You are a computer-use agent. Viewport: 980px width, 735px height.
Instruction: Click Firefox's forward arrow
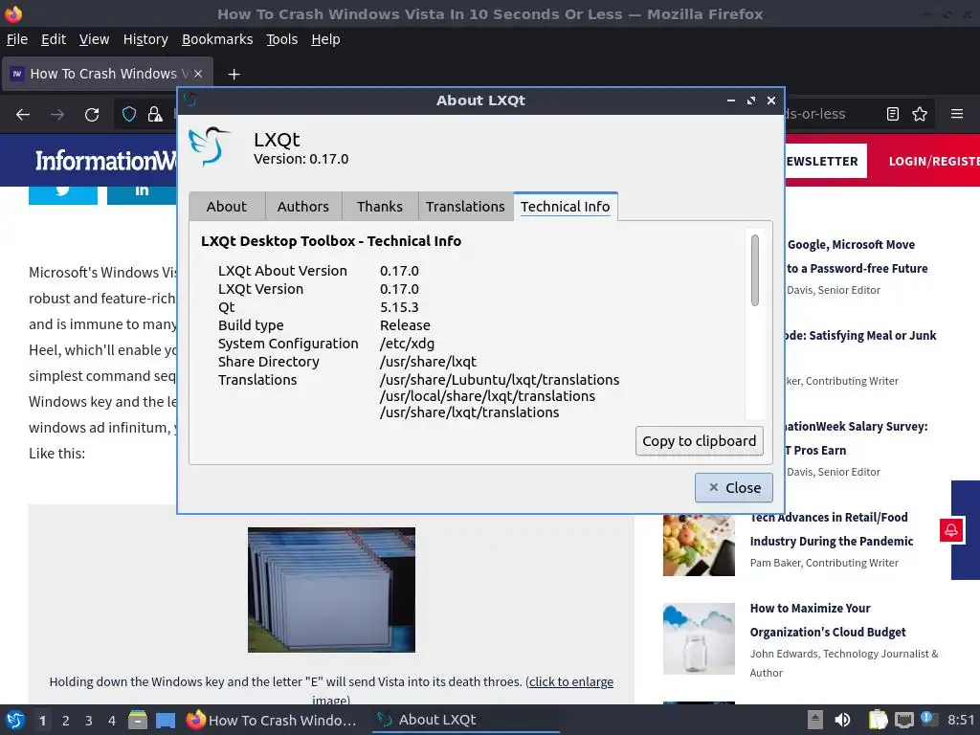57,115
